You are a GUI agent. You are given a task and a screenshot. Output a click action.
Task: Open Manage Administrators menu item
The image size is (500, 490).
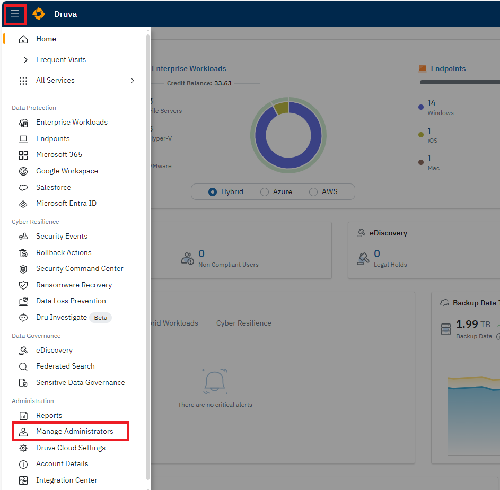click(x=74, y=431)
